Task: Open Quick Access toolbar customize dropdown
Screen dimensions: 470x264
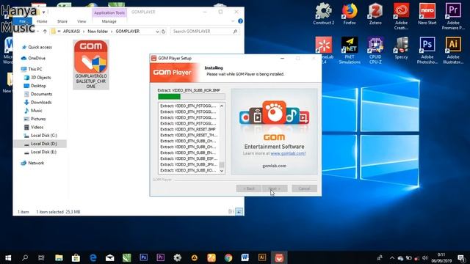Action: pyautogui.click(x=43, y=12)
